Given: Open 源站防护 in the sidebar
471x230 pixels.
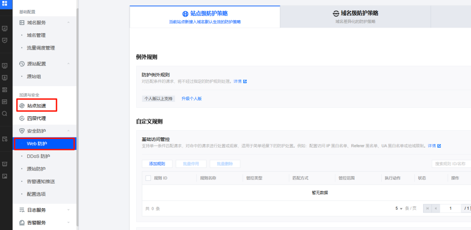Looking at the screenshot, I should tap(36, 169).
